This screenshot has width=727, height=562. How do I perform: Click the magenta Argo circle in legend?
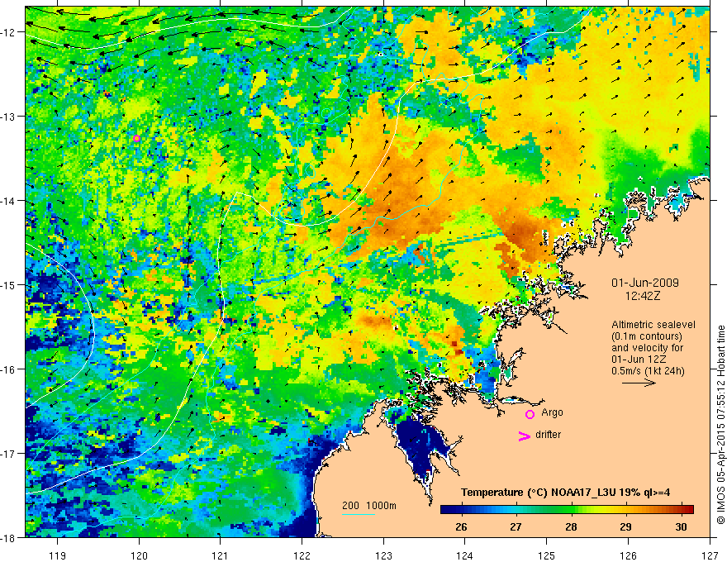point(530,414)
